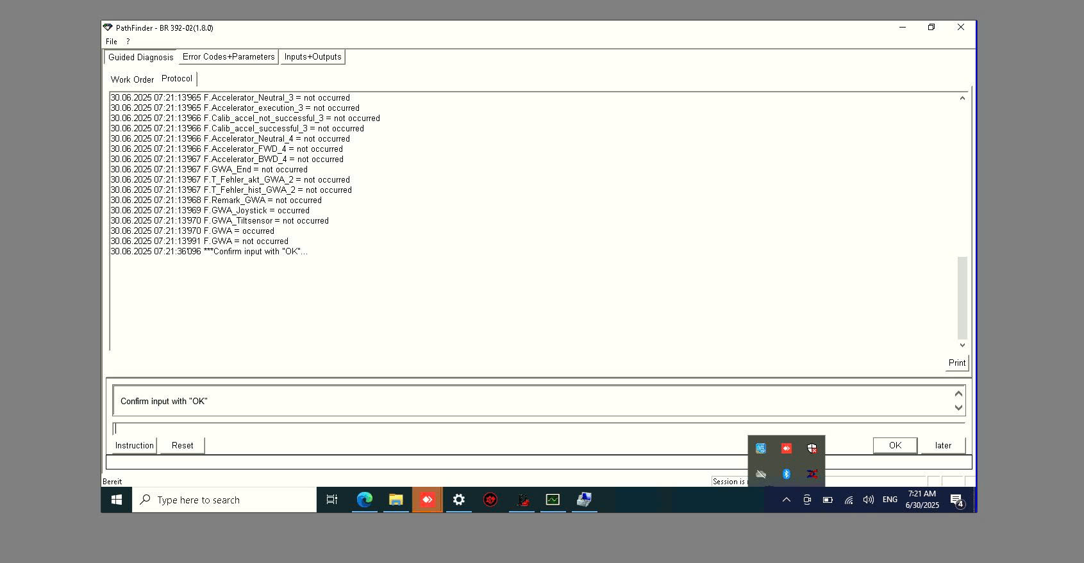The width and height of the screenshot is (1084, 563).
Task: Open the File menu
Action: [112, 42]
